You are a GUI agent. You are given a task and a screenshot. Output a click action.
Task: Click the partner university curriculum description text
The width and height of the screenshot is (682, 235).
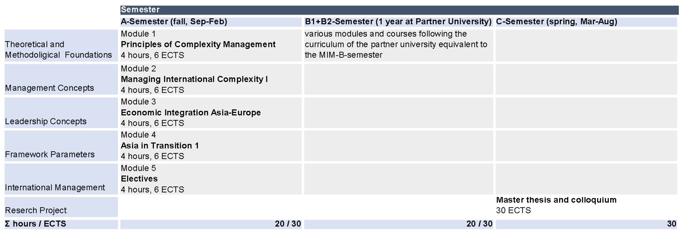pyautogui.click(x=396, y=44)
